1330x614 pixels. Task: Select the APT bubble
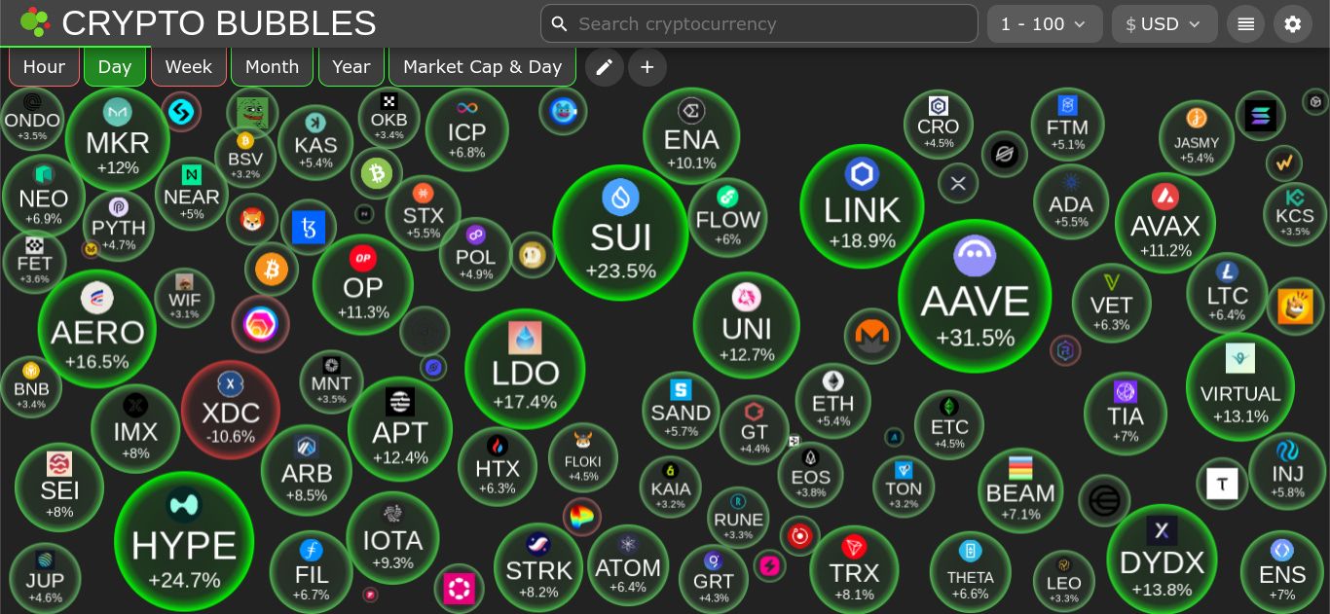tap(400, 429)
